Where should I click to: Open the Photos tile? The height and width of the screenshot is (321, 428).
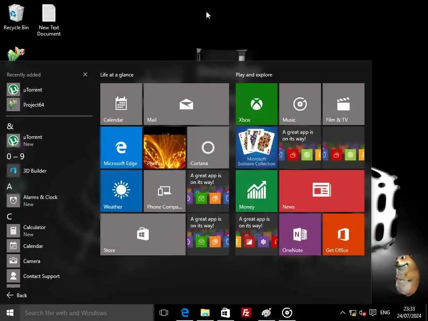pos(165,148)
